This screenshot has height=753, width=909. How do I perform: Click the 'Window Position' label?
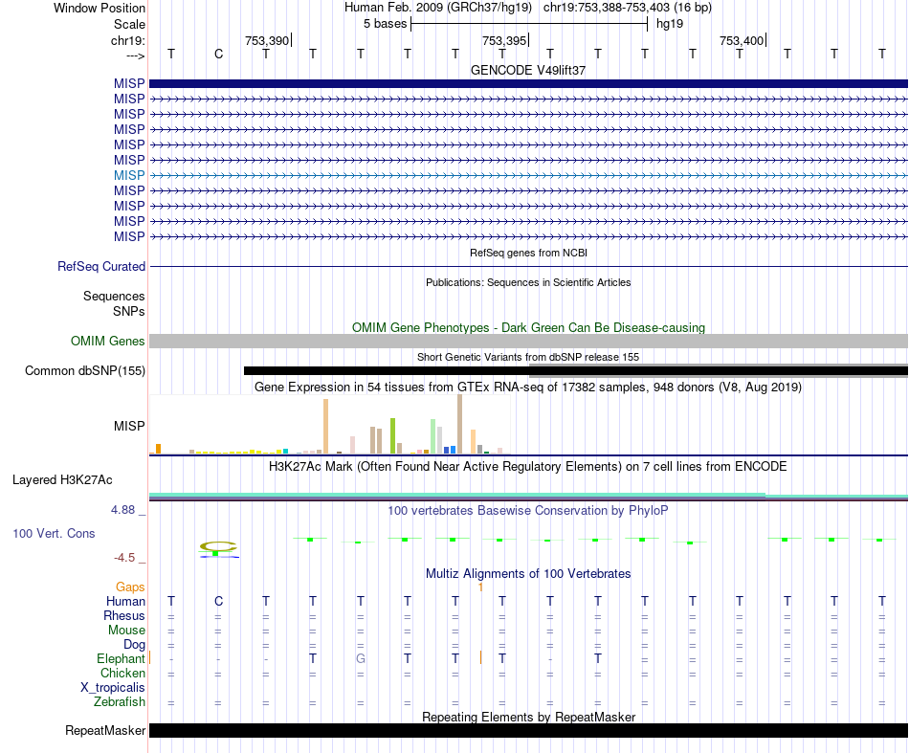point(100,8)
